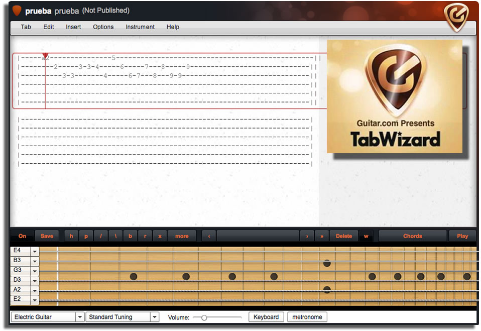Enable the metronome
The width and height of the screenshot is (481, 331).
coord(307,317)
